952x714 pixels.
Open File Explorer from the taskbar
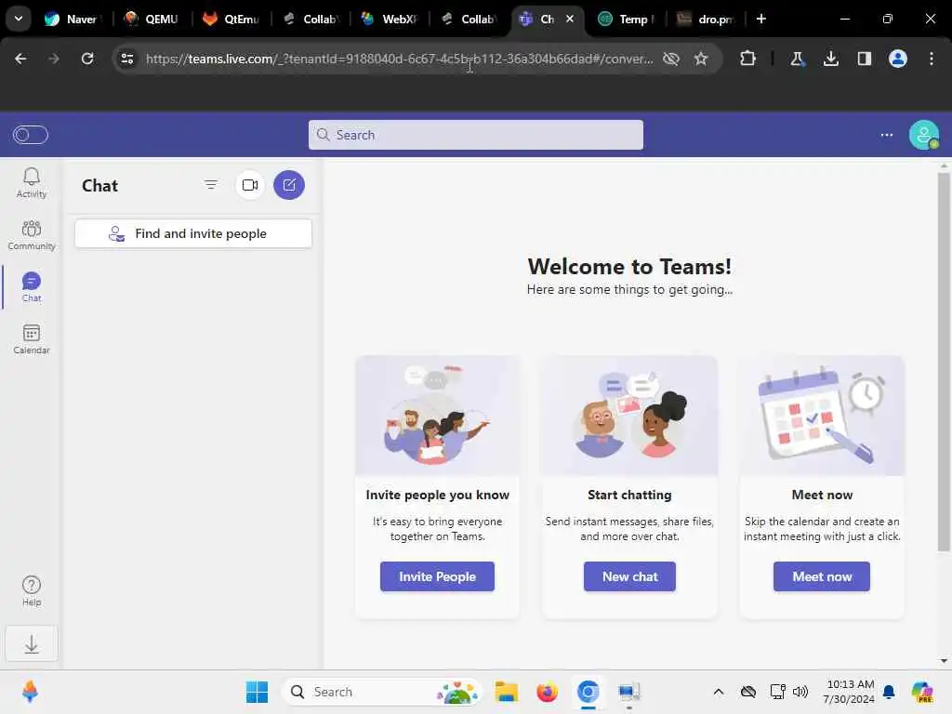click(507, 692)
